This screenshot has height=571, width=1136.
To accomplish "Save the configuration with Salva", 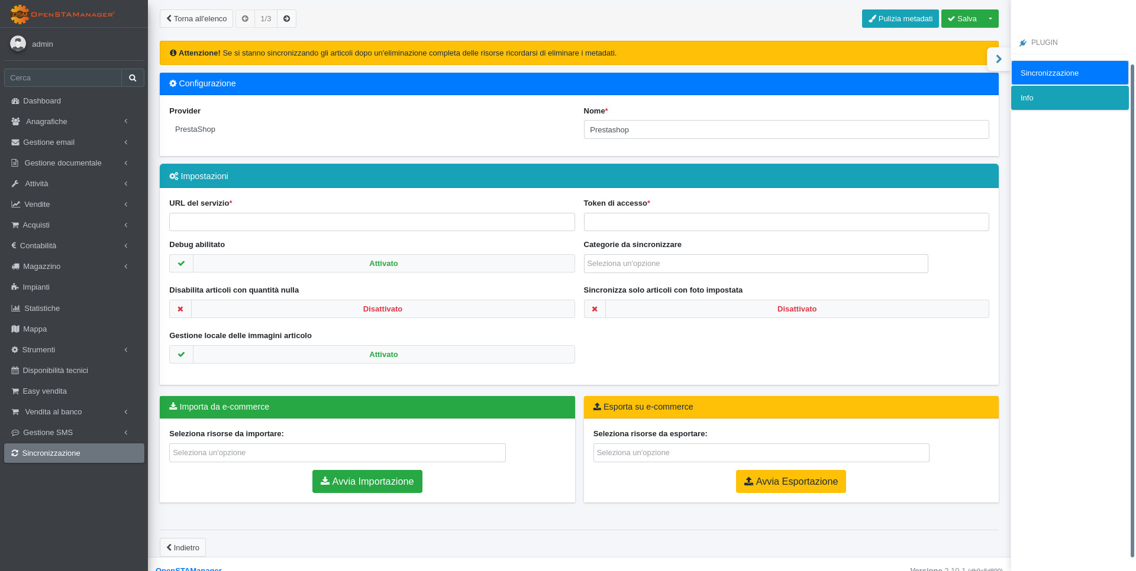I will click(962, 19).
